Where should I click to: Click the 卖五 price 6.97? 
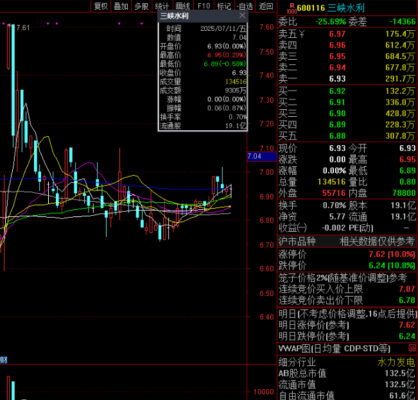coord(337,34)
